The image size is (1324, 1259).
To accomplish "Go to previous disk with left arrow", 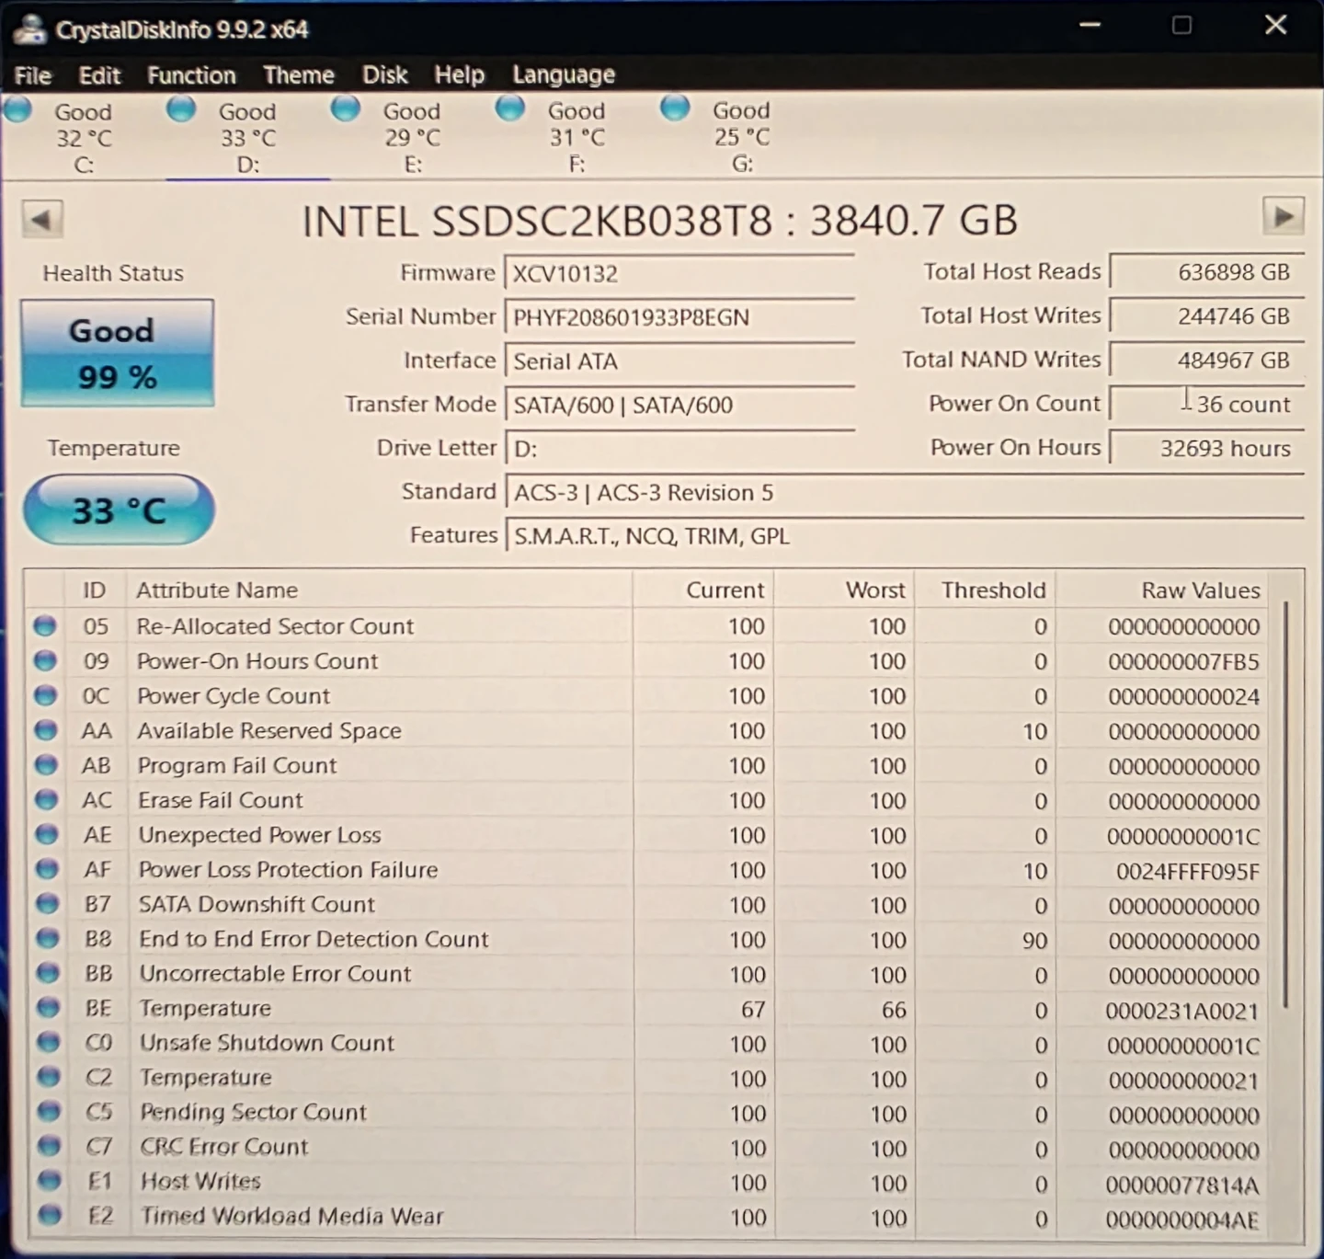I will click(x=41, y=219).
